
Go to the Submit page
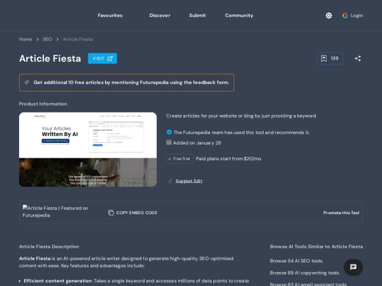click(197, 15)
